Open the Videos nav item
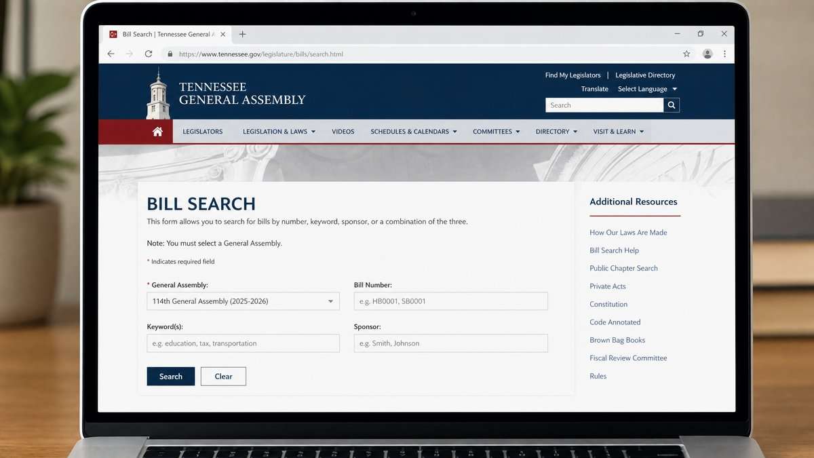This screenshot has width=814, height=458. click(x=343, y=132)
